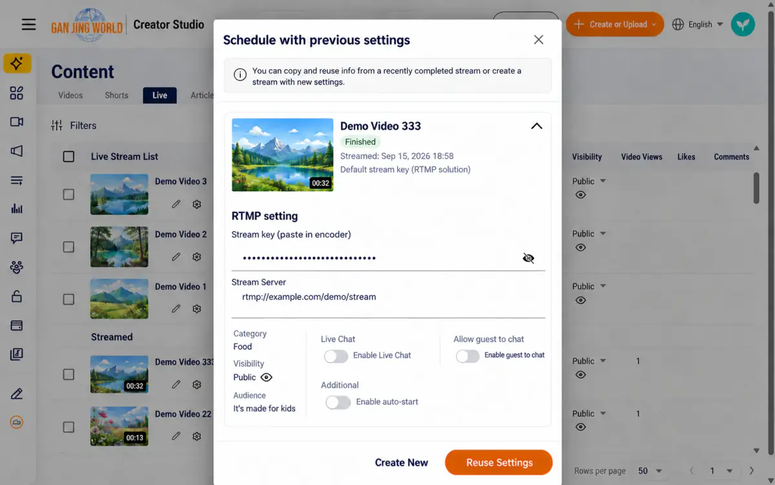Screen dimensions: 775x485
Task: Open the sparkle highlights sidebar icon
Action: click(17, 63)
